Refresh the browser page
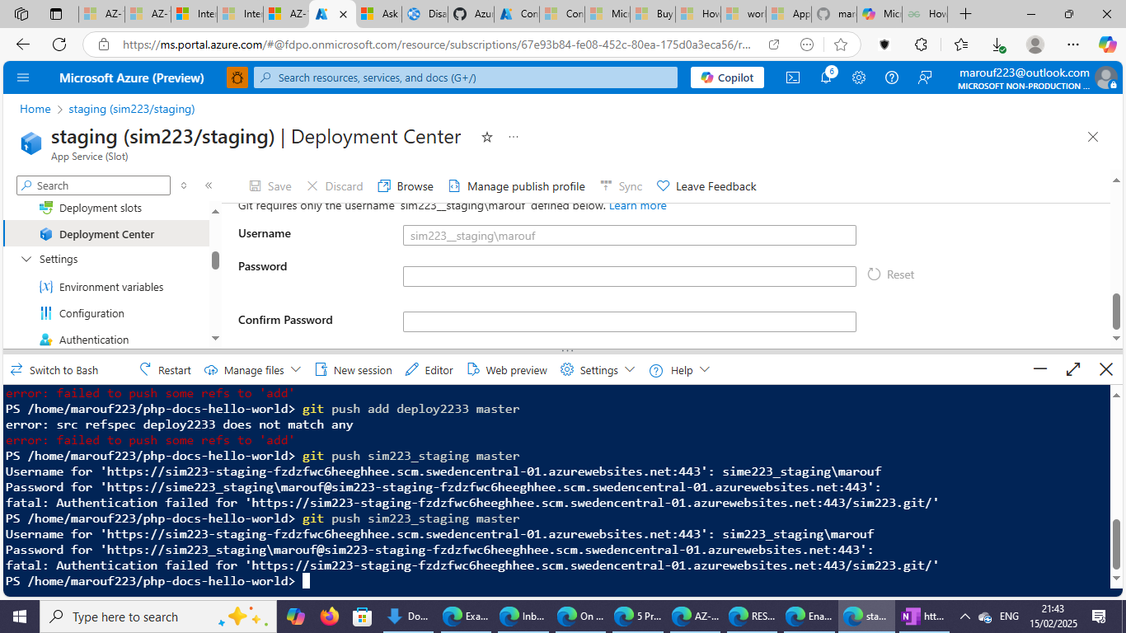 (59, 45)
